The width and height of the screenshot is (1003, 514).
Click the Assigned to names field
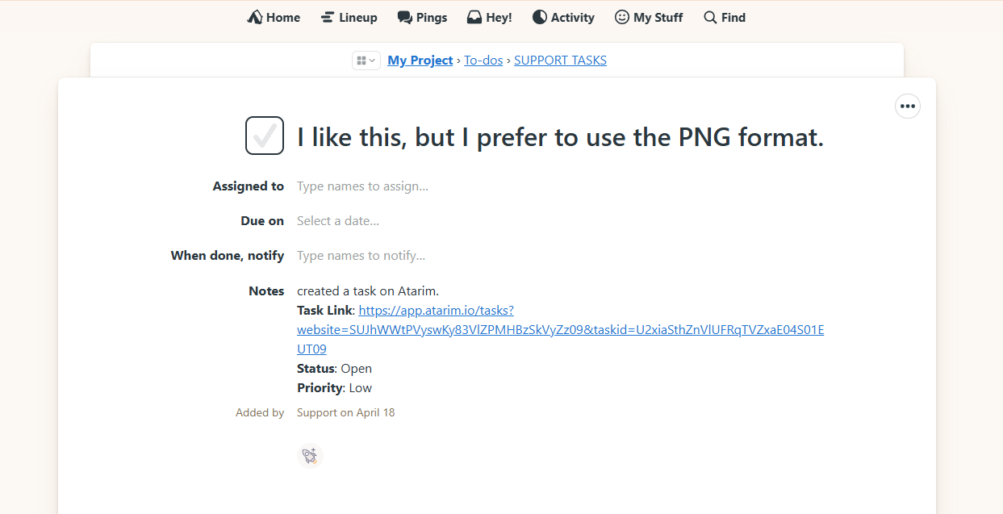point(362,186)
